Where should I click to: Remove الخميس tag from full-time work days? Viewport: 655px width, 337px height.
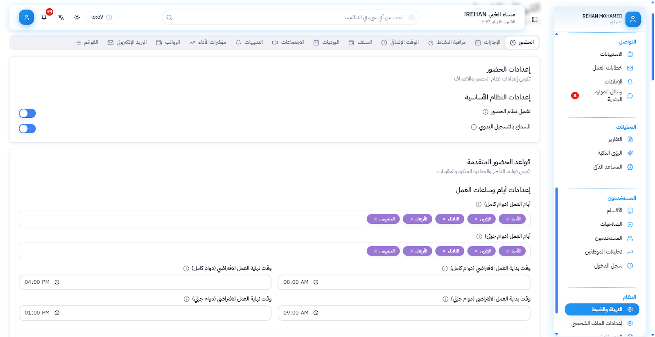[x=375, y=219]
